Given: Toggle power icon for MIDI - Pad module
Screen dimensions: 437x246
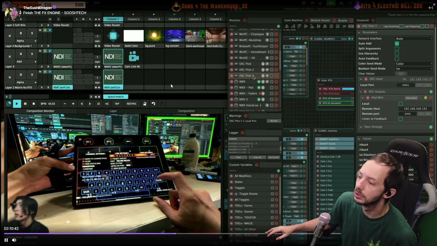Looking at the screenshot, I should point(232,87).
